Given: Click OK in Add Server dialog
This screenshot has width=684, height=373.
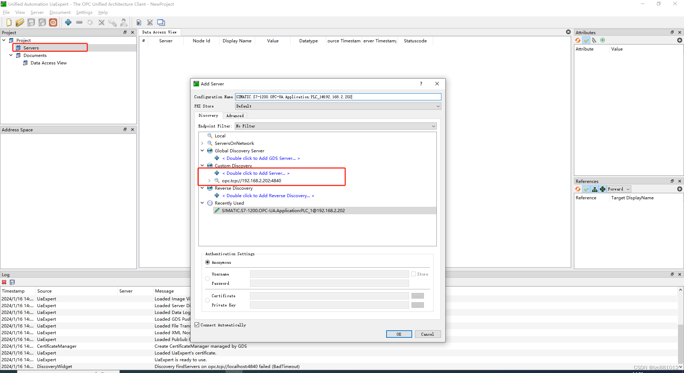Looking at the screenshot, I should point(399,334).
